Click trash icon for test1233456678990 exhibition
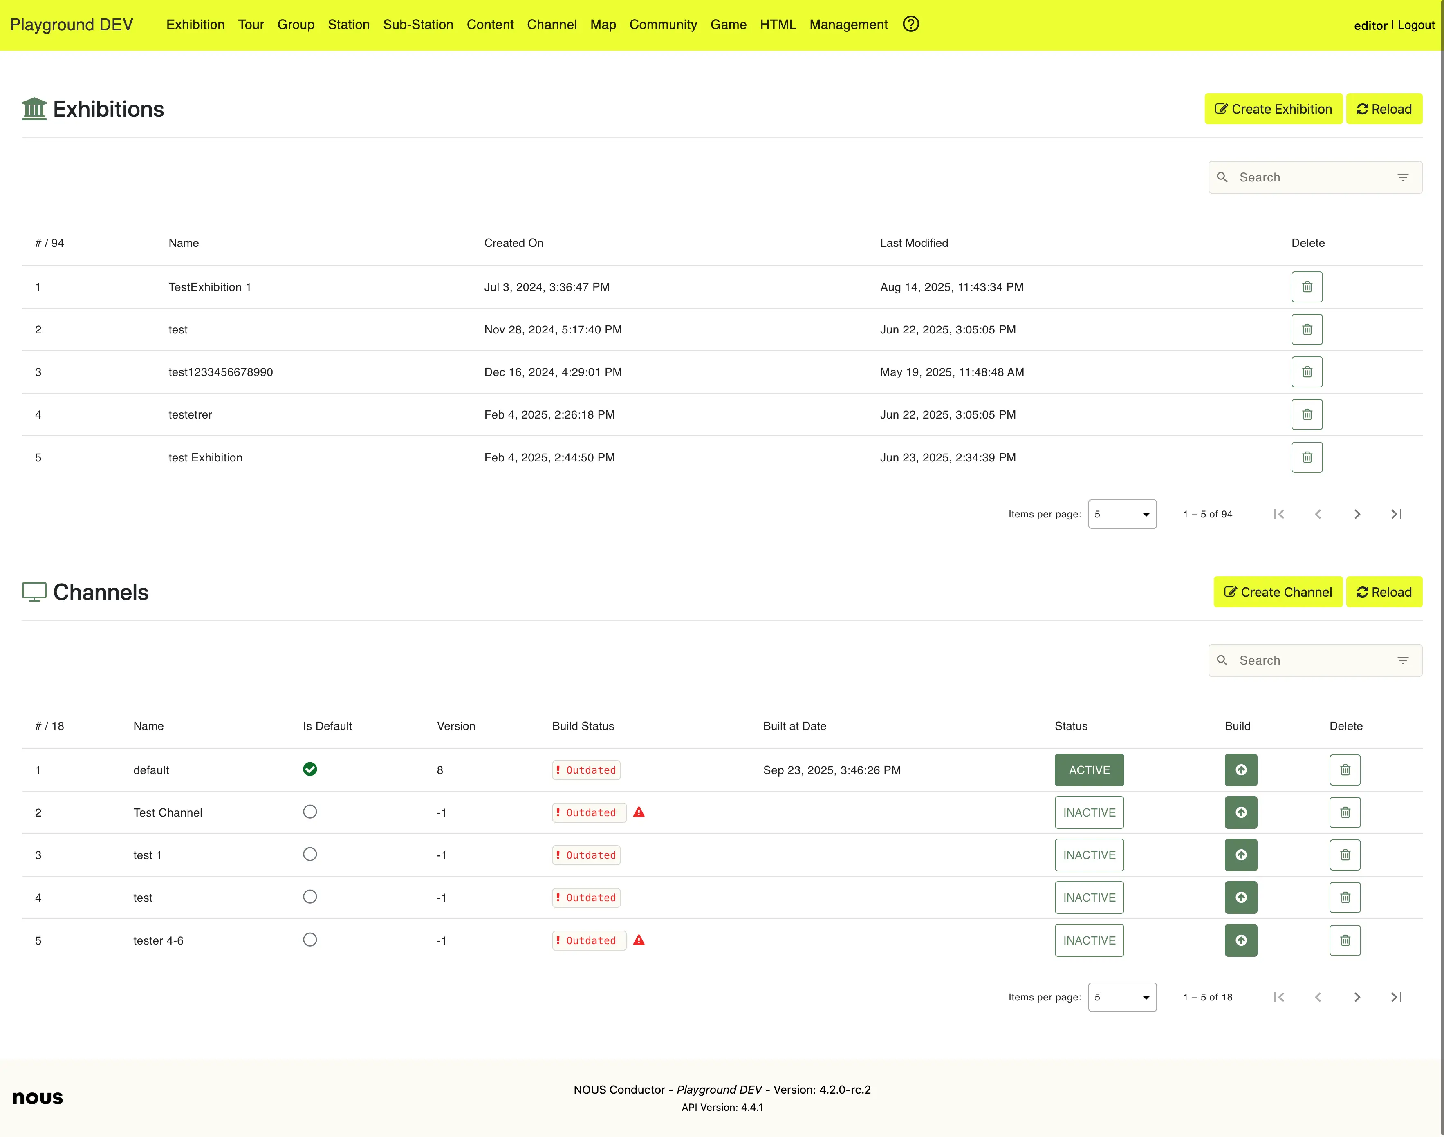Image resolution: width=1444 pixels, height=1137 pixels. pos(1306,372)
